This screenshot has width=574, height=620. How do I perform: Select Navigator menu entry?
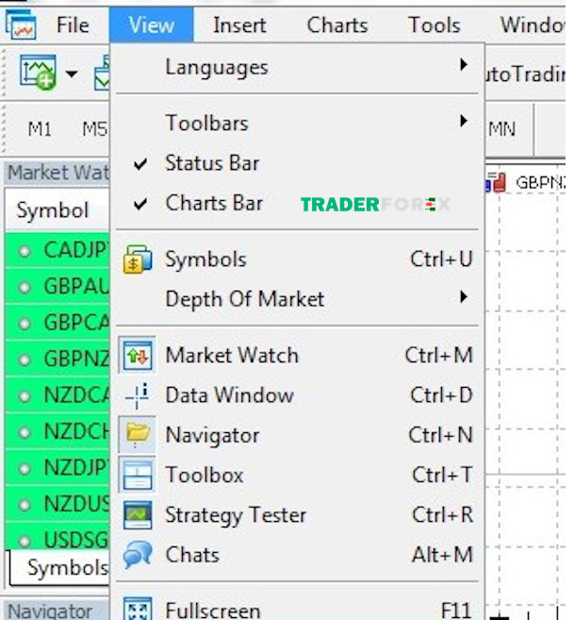tap(297, 435)
